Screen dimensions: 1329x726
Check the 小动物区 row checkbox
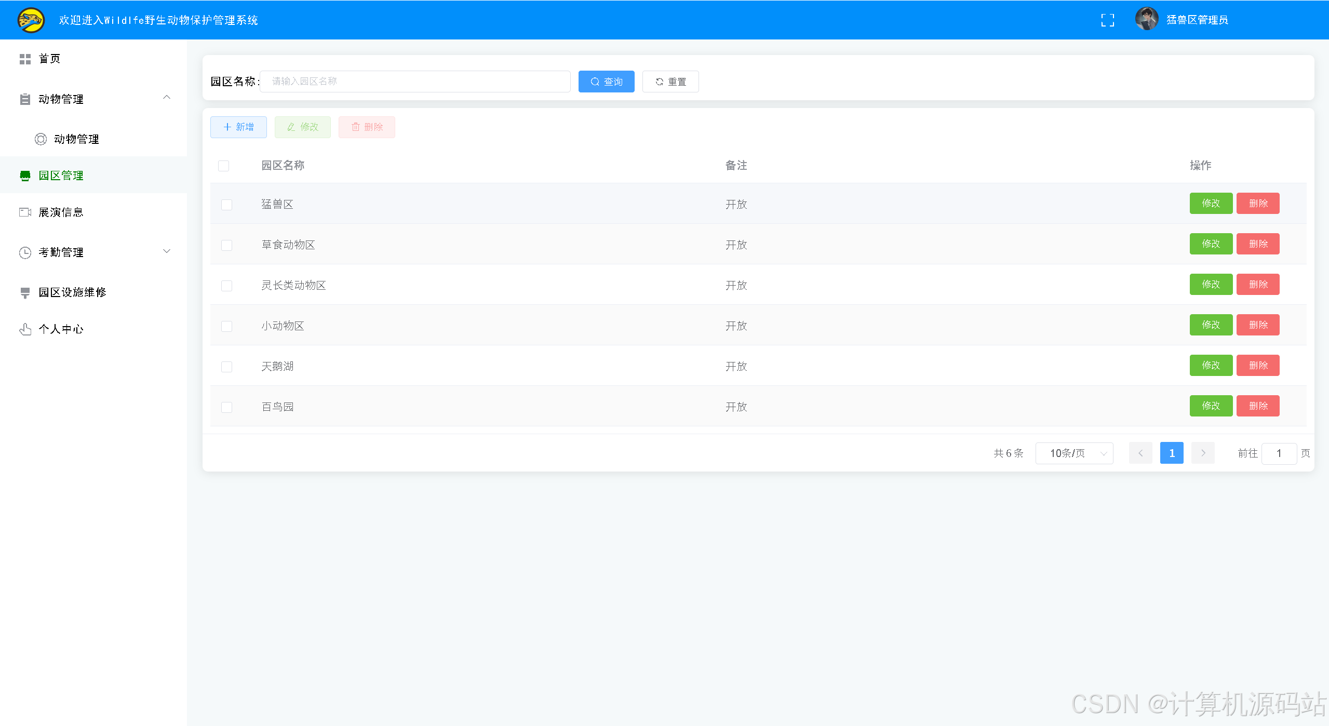tap(226, 327)
